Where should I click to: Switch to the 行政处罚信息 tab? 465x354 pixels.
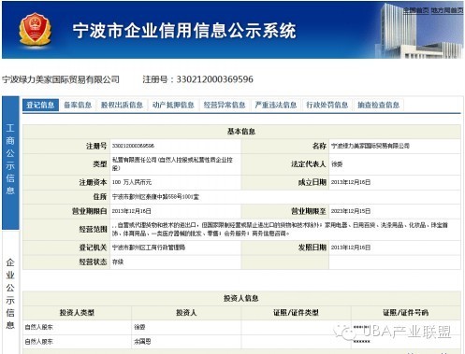pos(327,105)
